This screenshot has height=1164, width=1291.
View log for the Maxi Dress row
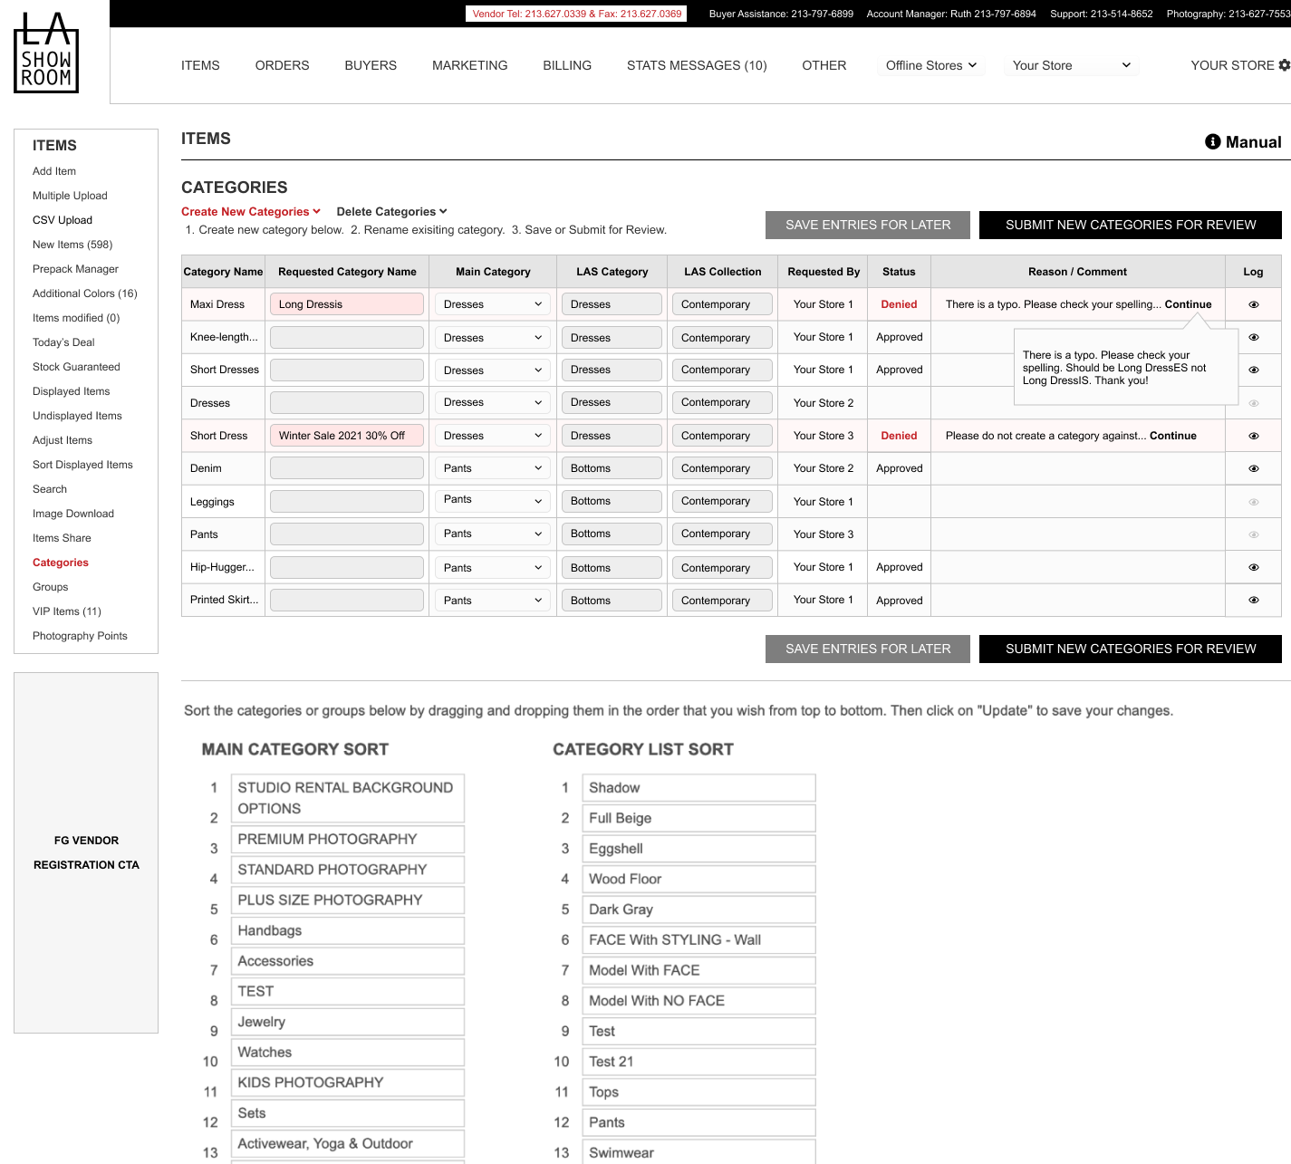(1253, 304)
